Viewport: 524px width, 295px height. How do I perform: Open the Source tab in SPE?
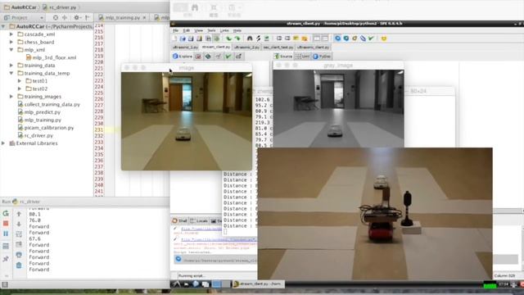point(283,57)
